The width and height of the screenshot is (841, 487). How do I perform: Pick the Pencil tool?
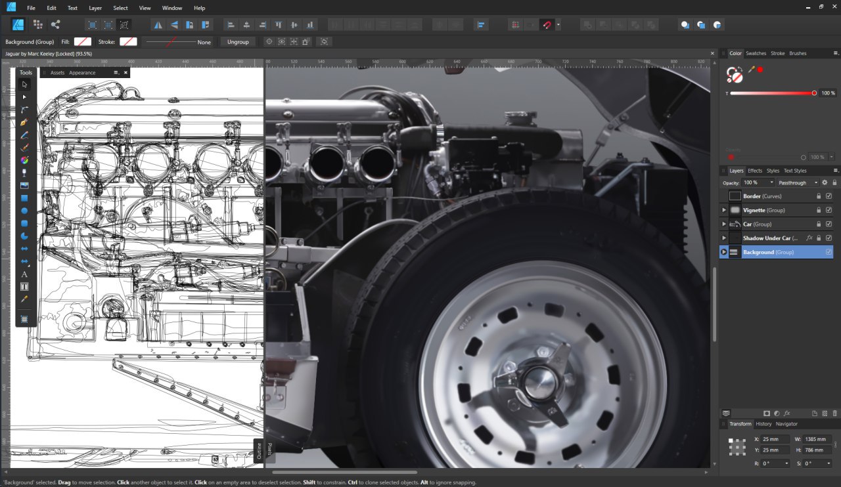coord(24,135)
